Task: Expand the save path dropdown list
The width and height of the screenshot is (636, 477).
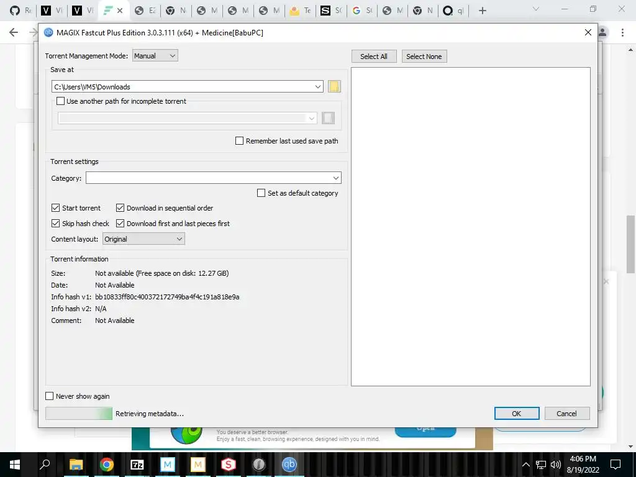Action: pyautogui.click(x=318, y=86)
